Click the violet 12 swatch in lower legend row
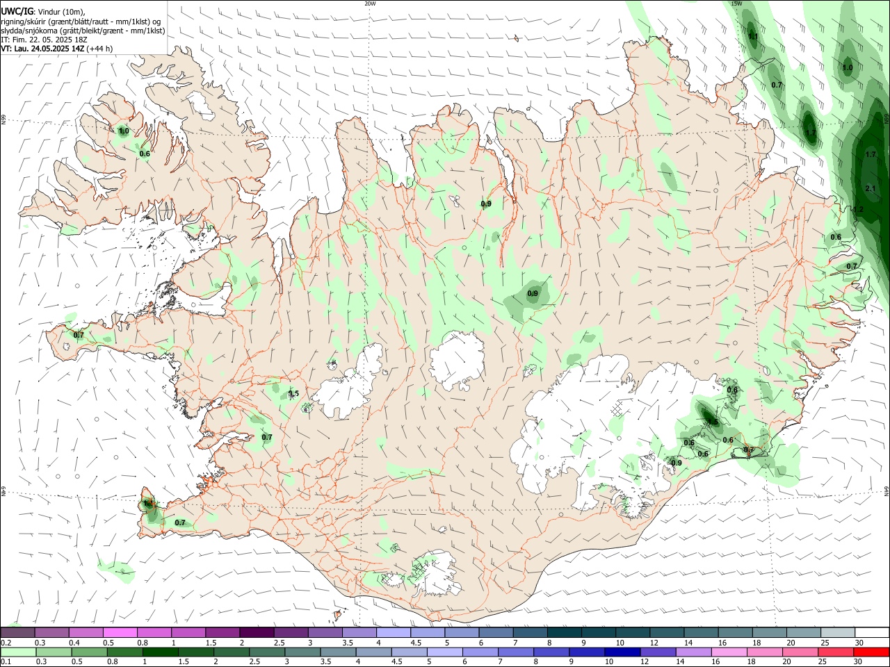The width and height of the screenshot is (890, 667). tap(658, 652)
